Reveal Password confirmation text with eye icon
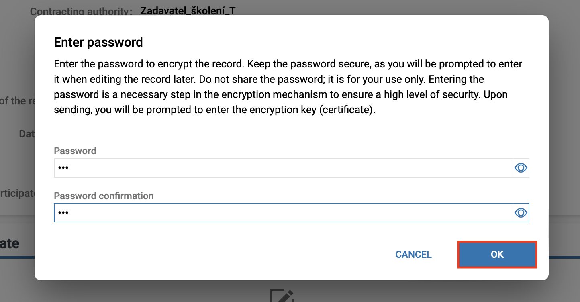Viewport: 580px width, 302px height. click(521, 213)
